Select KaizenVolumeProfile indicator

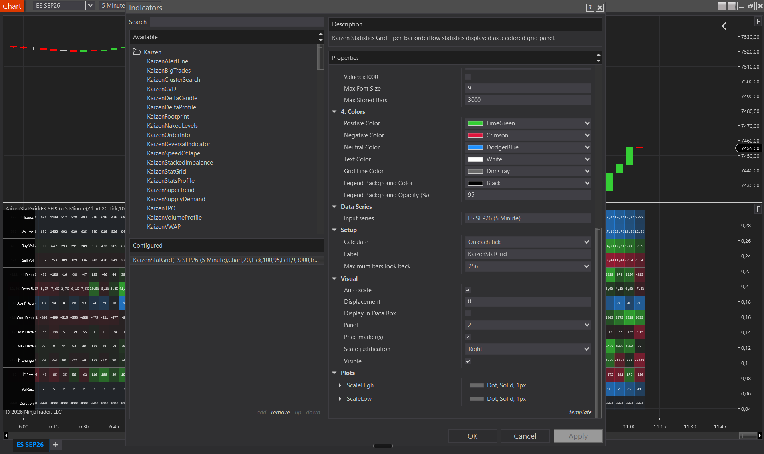(x=174, y=218)
